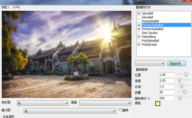
Task: Click the 随机种子 value field 200
Action: (166, 98)
